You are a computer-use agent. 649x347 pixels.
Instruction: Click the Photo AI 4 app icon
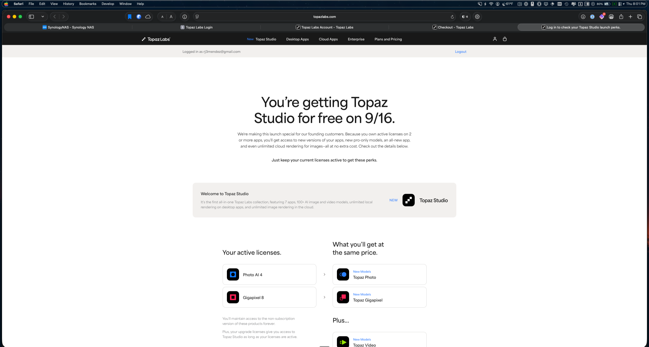[x=233, y=274]
